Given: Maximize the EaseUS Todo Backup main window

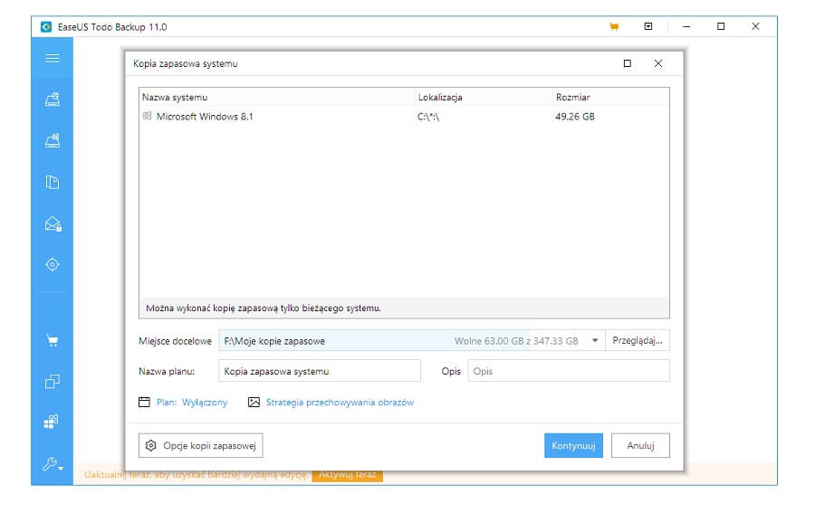Looking at the screenshot, I should (721, 26).
